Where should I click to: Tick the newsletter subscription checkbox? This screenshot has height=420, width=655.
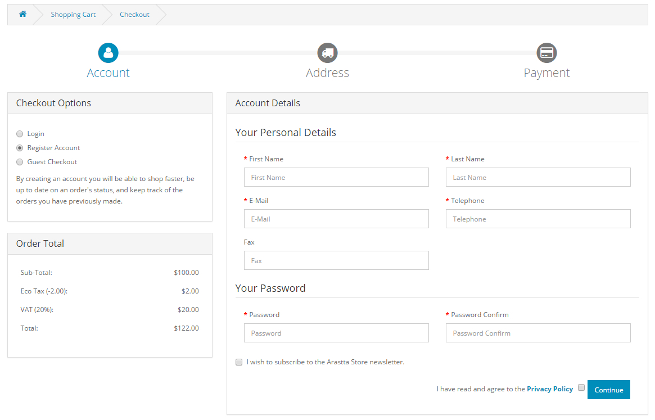[239, 362]
